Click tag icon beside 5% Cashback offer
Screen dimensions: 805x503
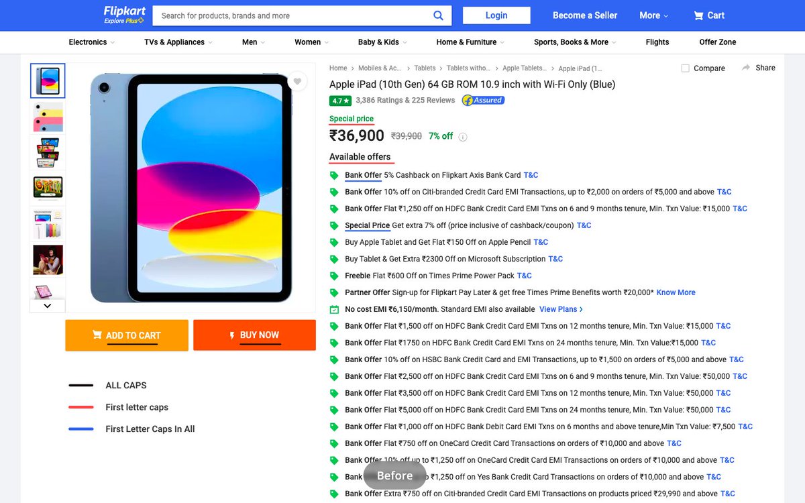[334, 175]
